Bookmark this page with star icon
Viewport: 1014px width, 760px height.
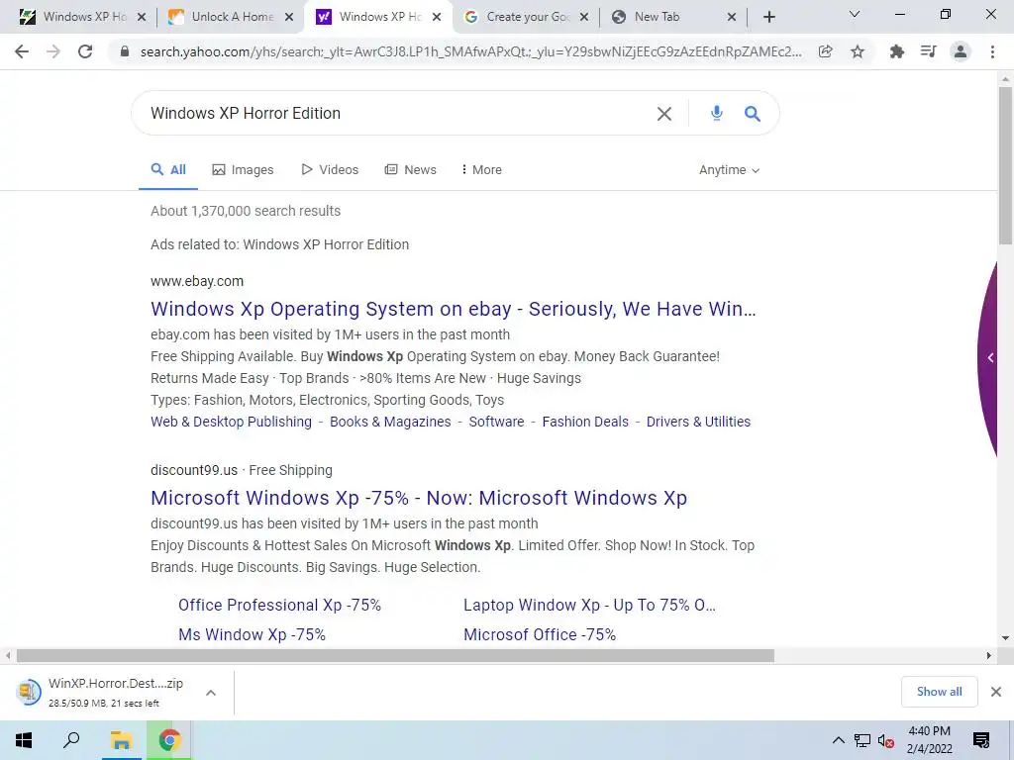point(858,51)
